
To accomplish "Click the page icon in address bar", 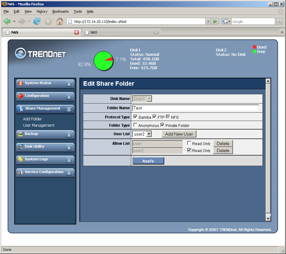I will (x=70, y=22).
